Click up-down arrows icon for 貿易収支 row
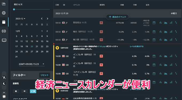The width and height of the screenshot is (182, 100). 176,23
